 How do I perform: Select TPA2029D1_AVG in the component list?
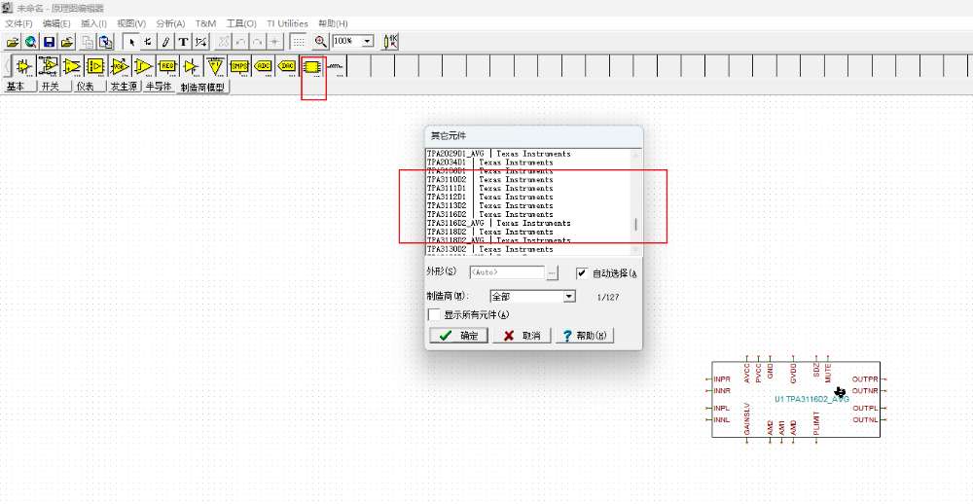click(x=498, y=154)
